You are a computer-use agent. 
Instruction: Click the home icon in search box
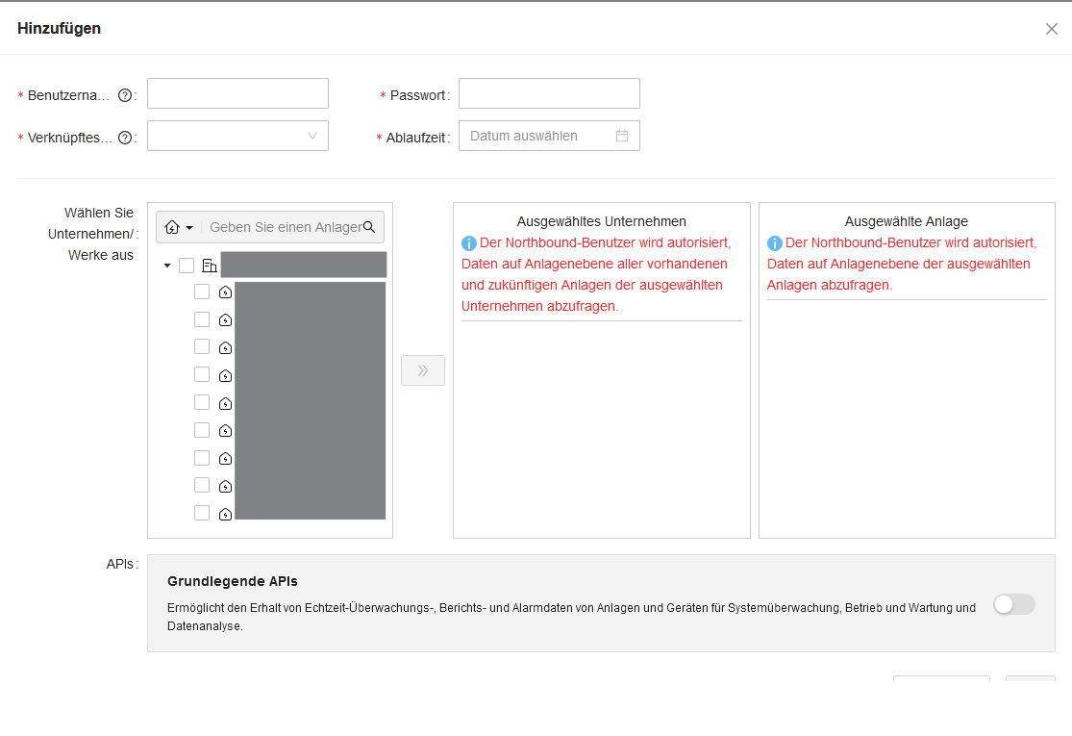coord(172,227)
